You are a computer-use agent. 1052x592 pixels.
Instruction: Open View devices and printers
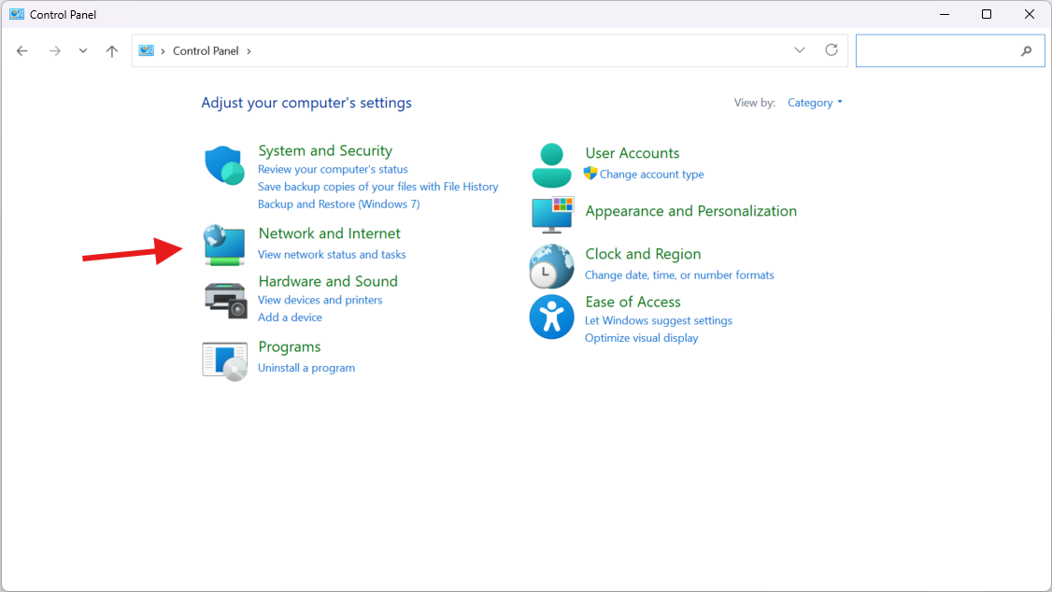pos(320,300)
